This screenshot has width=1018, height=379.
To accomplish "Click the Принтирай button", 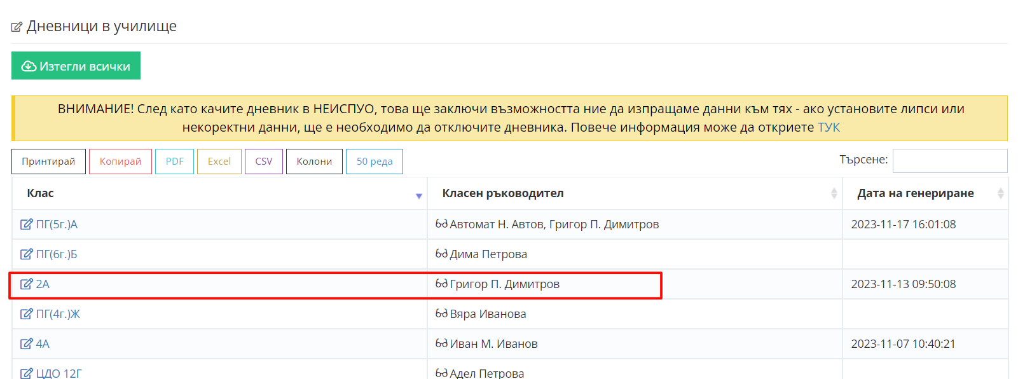I will [48, 162].
